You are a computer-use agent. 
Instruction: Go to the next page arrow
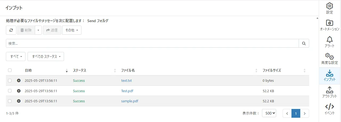tap(305, 113)
